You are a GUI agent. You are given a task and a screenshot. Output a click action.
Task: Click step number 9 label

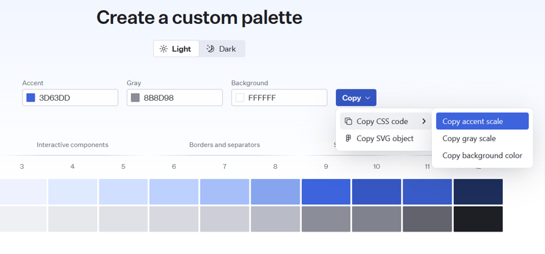pos(326,167)
